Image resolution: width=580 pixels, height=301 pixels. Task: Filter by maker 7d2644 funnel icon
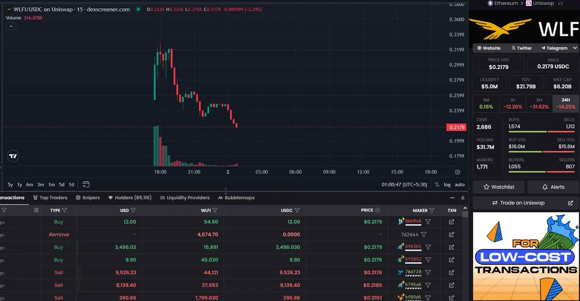click(x=424, y=234)
